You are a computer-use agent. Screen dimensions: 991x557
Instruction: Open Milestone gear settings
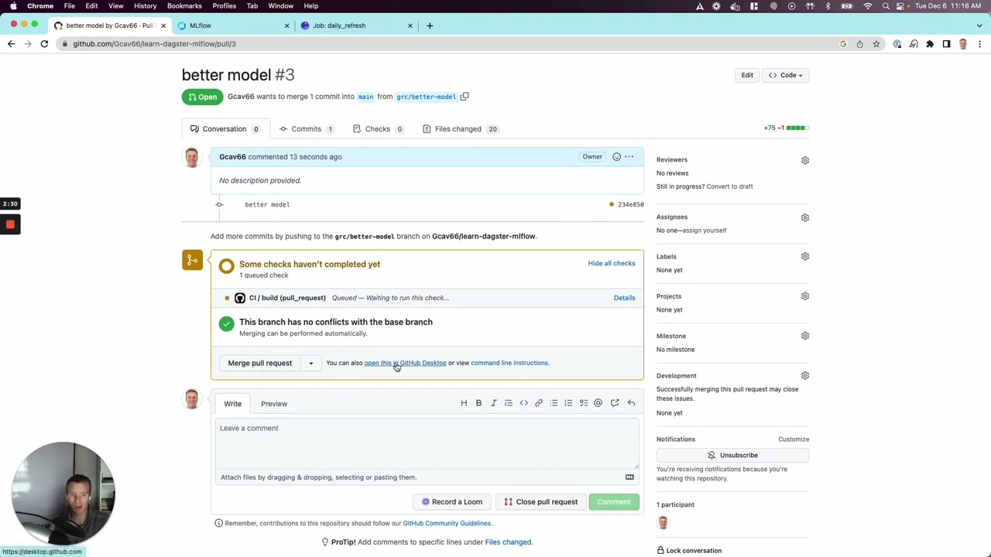click(x=805, y=336)
